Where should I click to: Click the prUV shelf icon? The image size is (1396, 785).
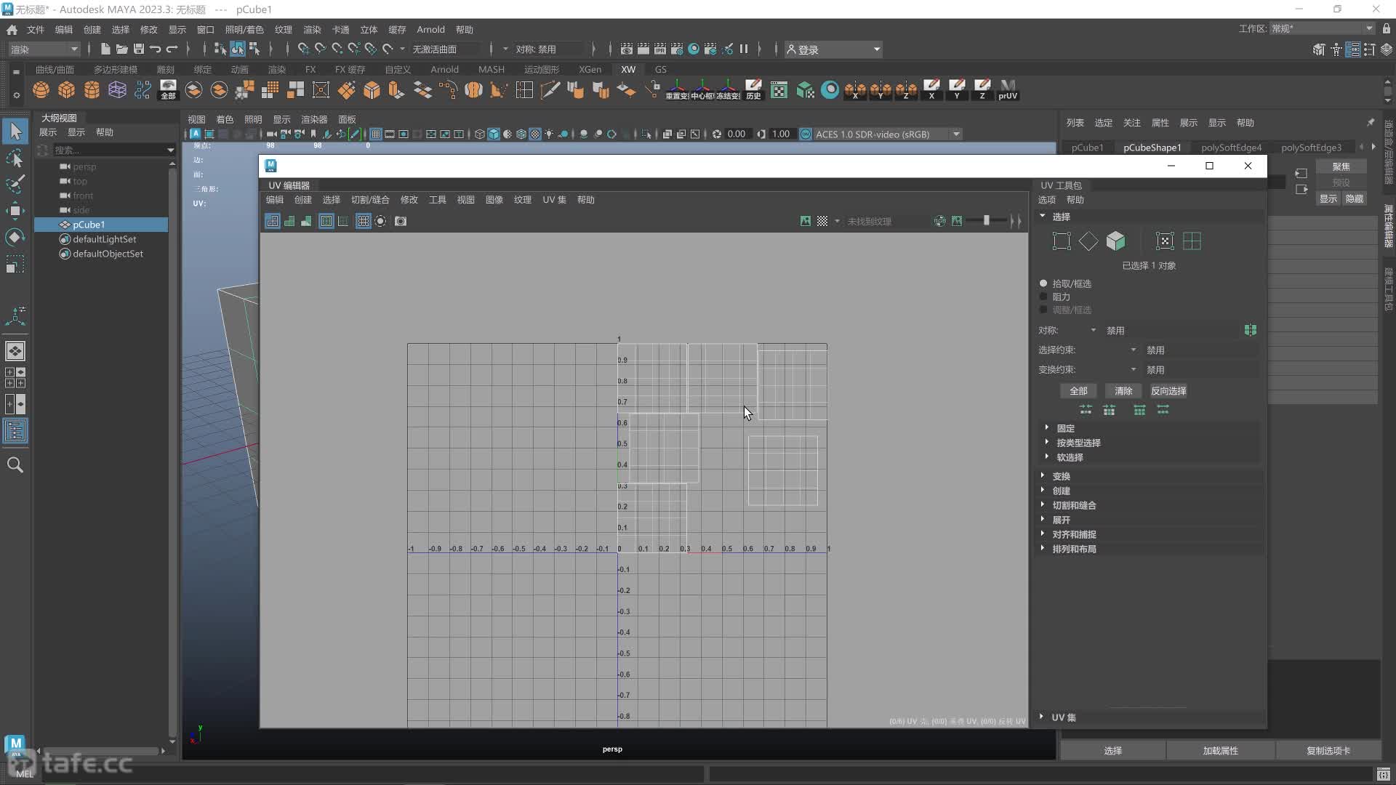click(x=1008, y=90)
